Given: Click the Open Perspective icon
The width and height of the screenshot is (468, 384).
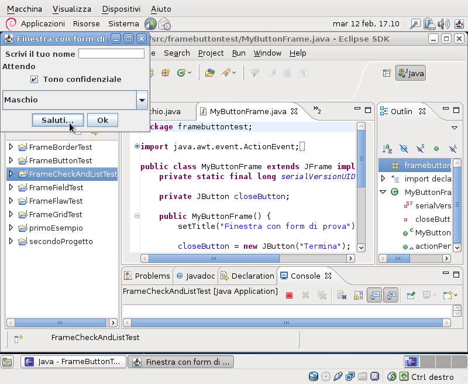Looking at the screenshot, I should coord(387,73).
